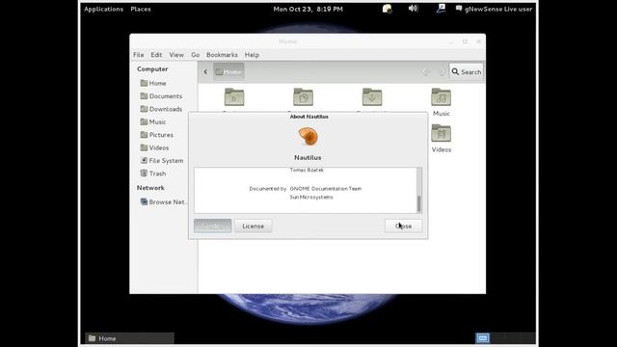Image resolution: width=617 pixels, height=347 pixels.
Task: Click 'Sun Microsystems' text in credits
Action: click(311, 197)
